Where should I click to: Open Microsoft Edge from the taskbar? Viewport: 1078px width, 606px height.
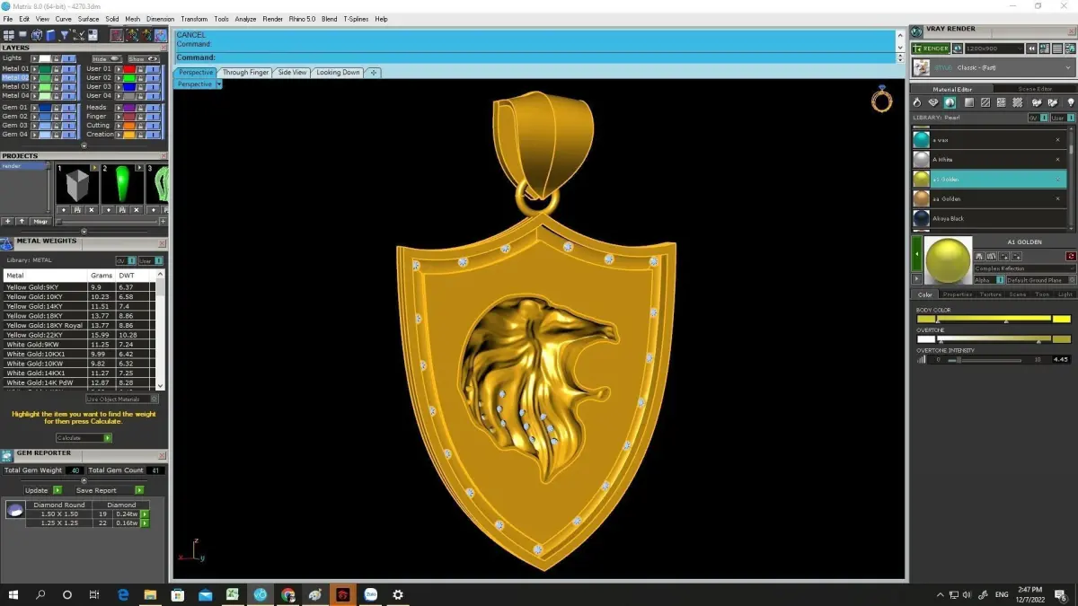point(123,594)
